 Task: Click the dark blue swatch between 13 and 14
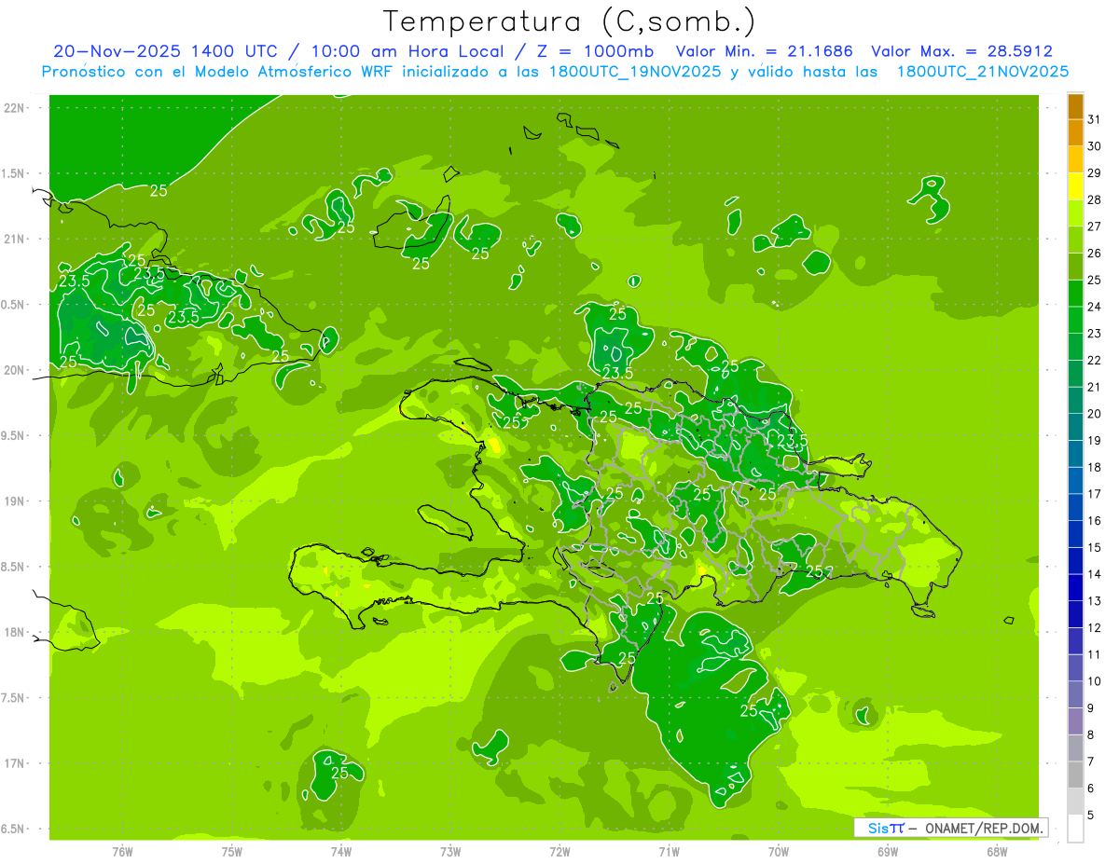[1075, 588]
